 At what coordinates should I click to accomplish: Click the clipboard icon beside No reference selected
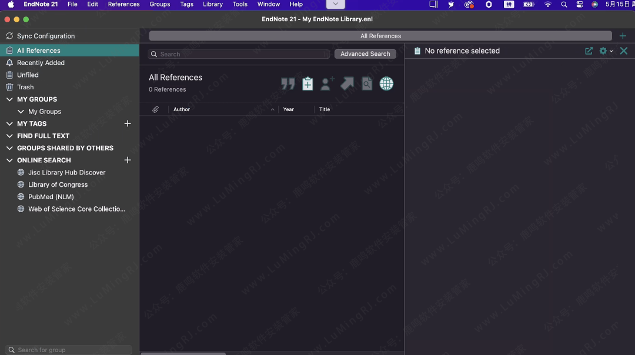pyautogui.click(x=417, y=51)
